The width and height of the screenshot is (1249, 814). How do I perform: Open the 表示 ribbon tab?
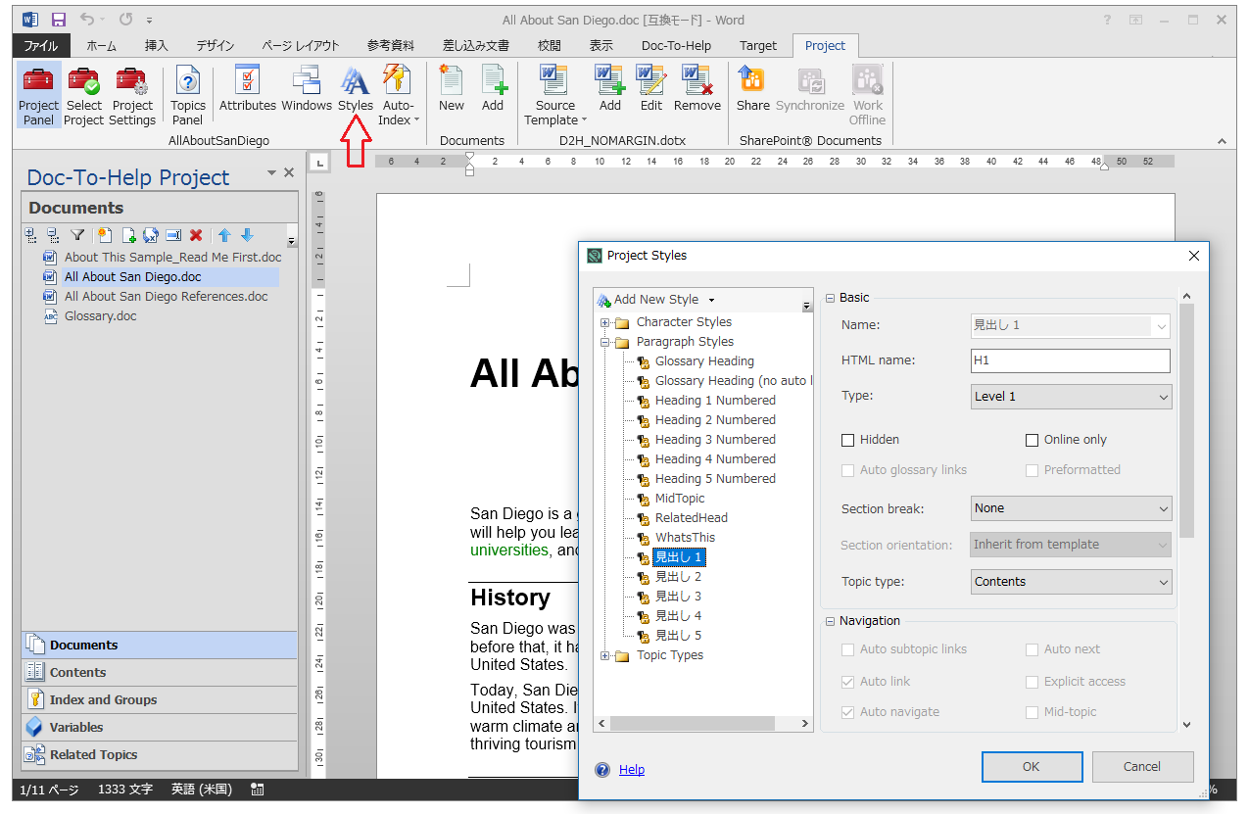coord(600,45)
